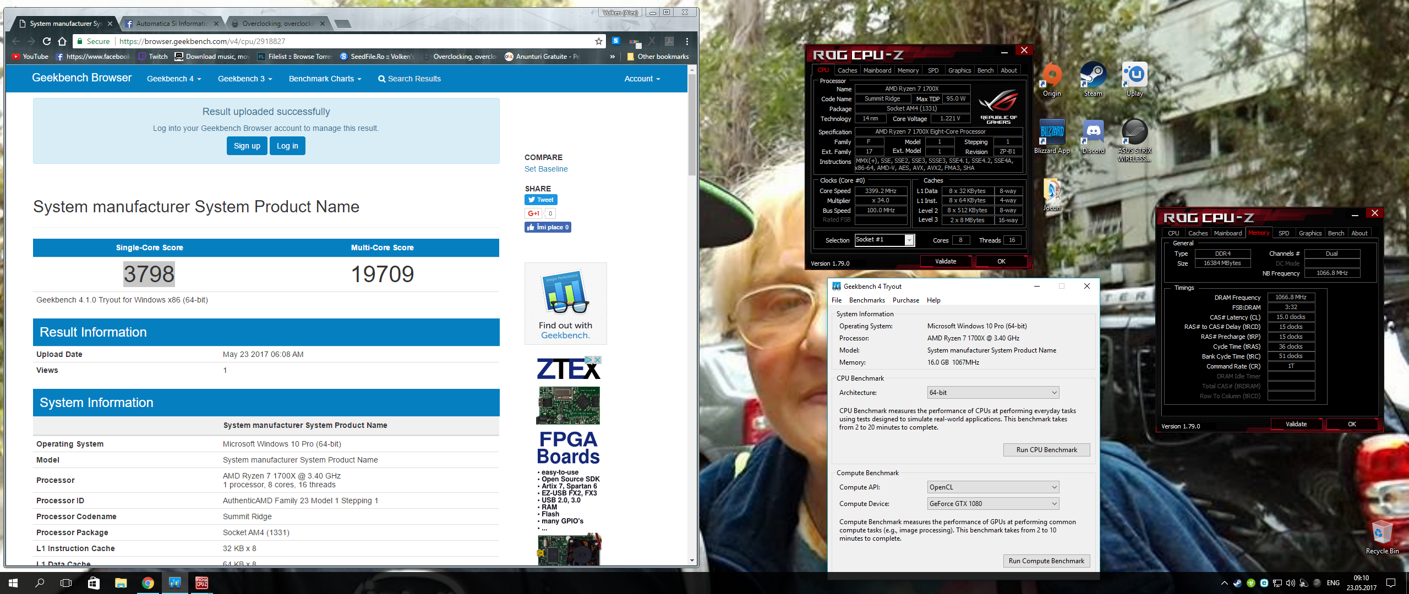The width and height of the screenshot is (1409, 594).
Task: Click the browser address bar URL
Action: [x=203, y=41]
